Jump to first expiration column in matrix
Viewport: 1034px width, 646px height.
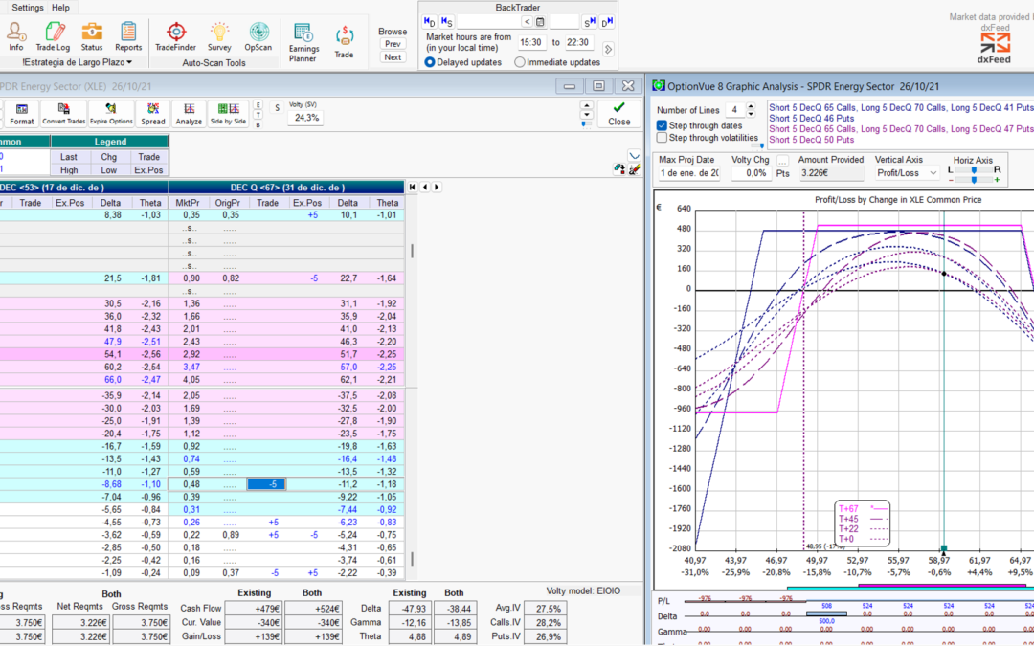click(412, 188)
